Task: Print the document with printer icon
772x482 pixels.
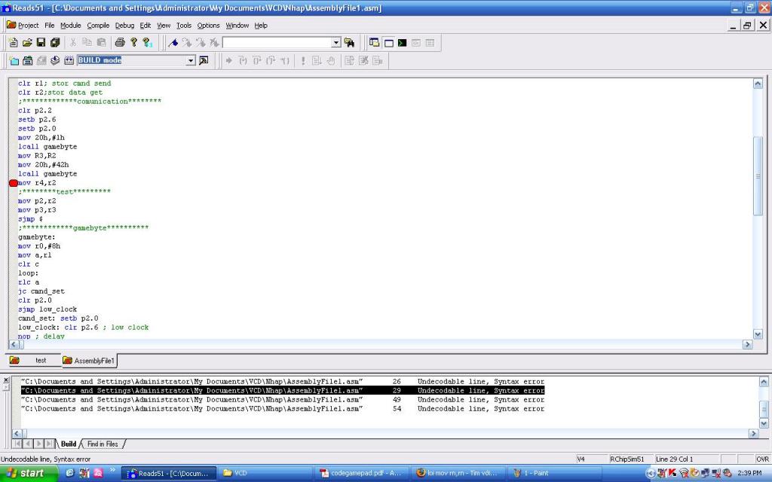Action: [x=120, y=43]
